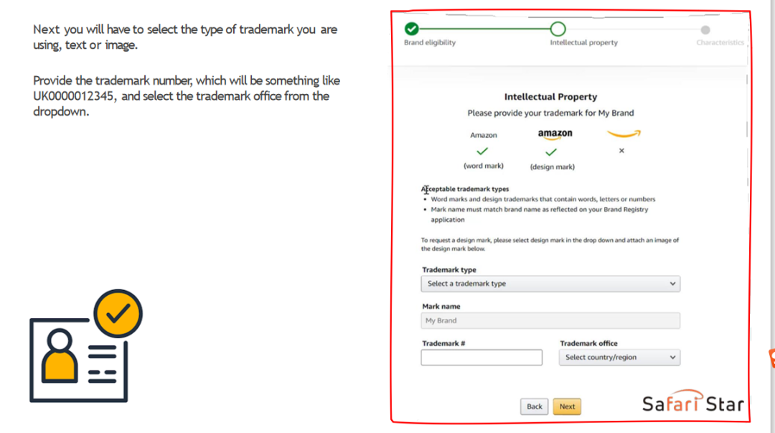The width and height of the screenshot is (775, 433).
Task: Click the green progress line between steps
Action: point(484,29)
